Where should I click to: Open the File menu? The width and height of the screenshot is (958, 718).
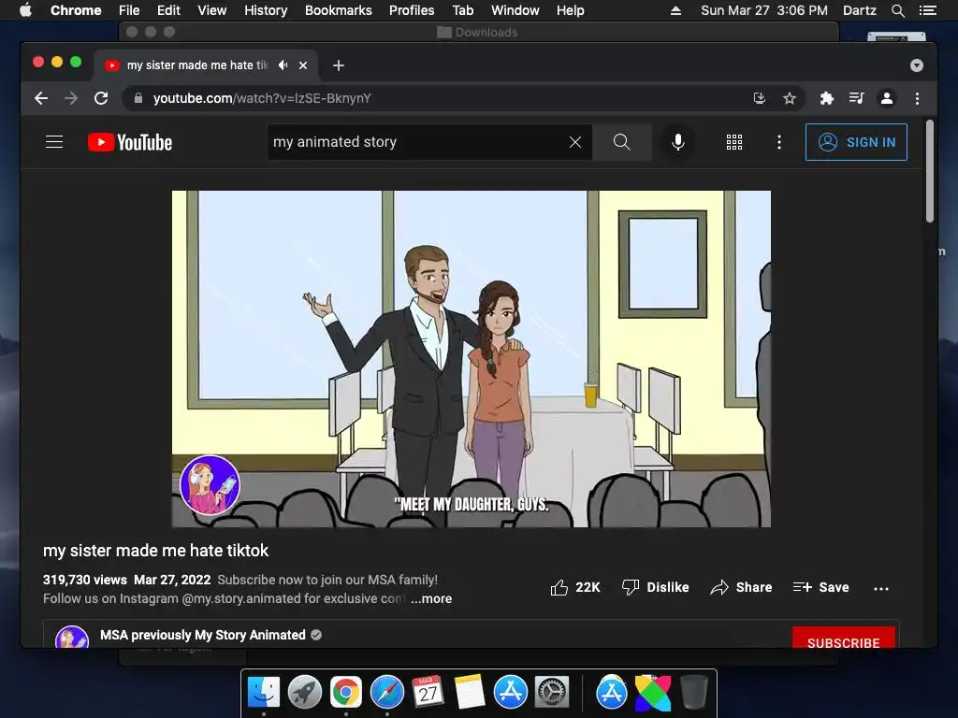tap(129, 10)
